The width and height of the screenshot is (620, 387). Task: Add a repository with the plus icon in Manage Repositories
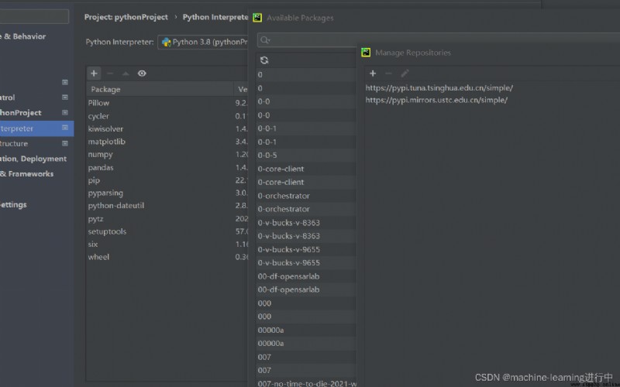click(x=373, y=74)
